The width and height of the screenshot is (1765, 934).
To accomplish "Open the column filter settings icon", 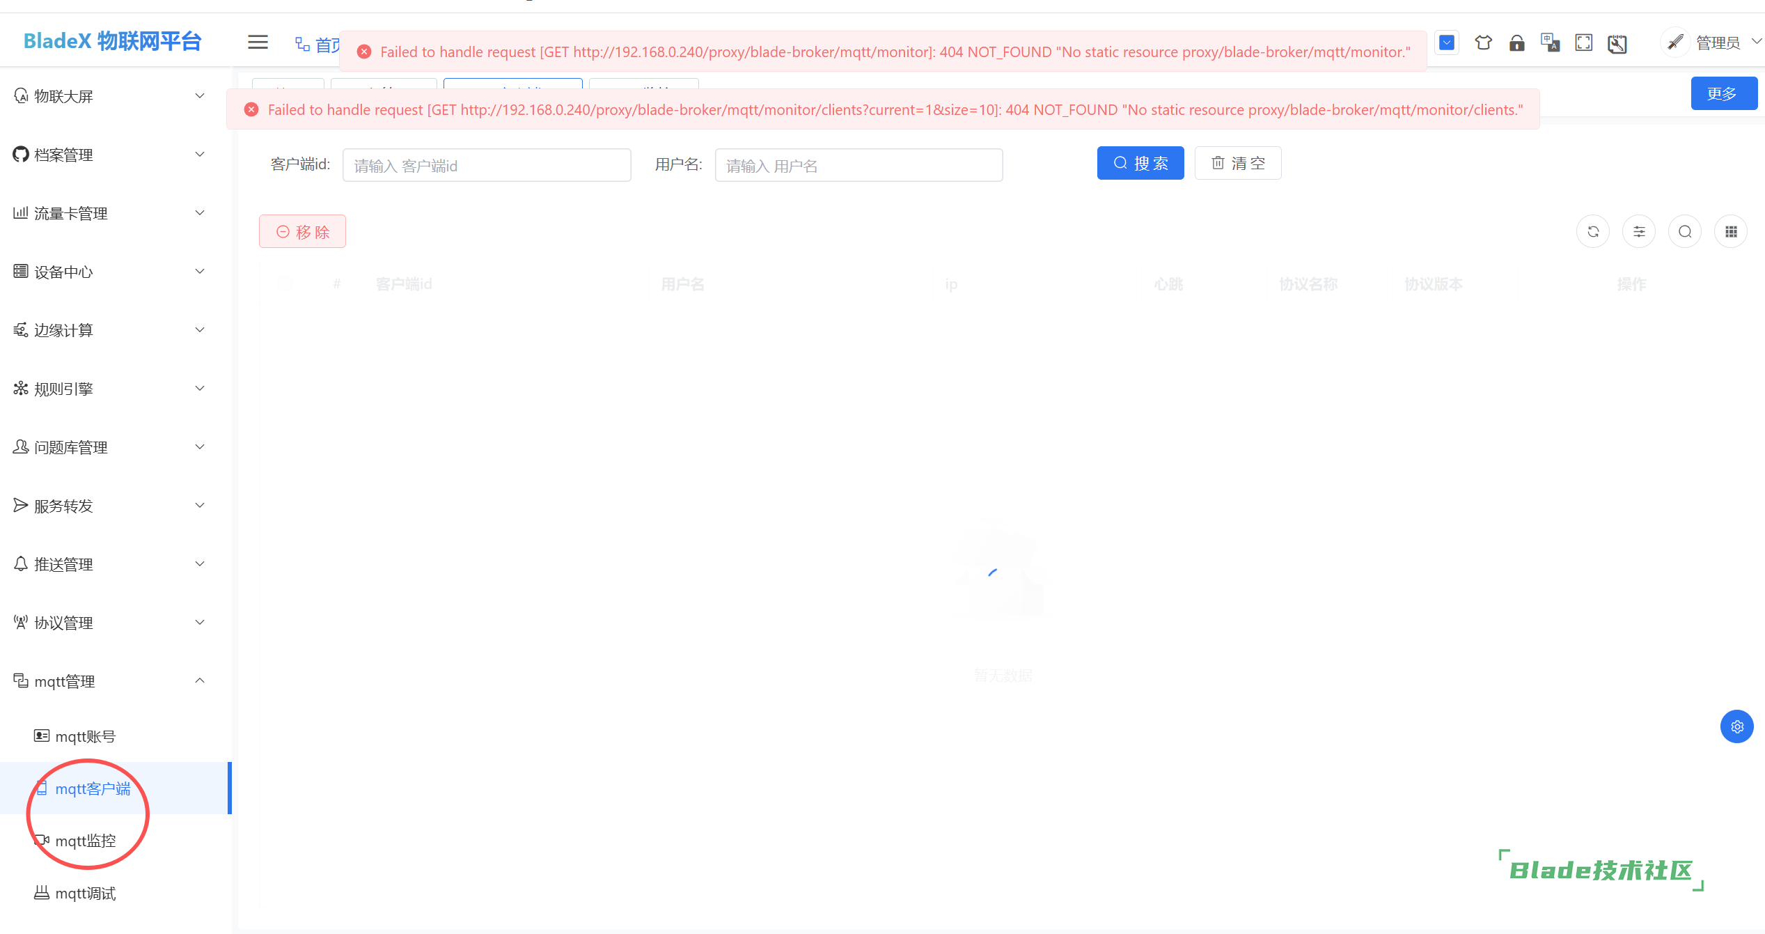I will 1639,231.
